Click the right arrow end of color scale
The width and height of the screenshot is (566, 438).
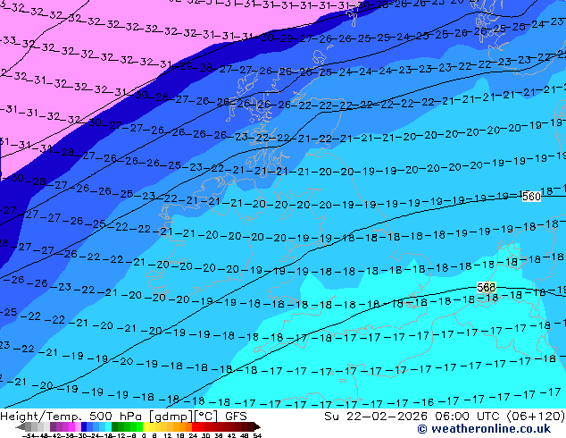[x=257, y=426]
